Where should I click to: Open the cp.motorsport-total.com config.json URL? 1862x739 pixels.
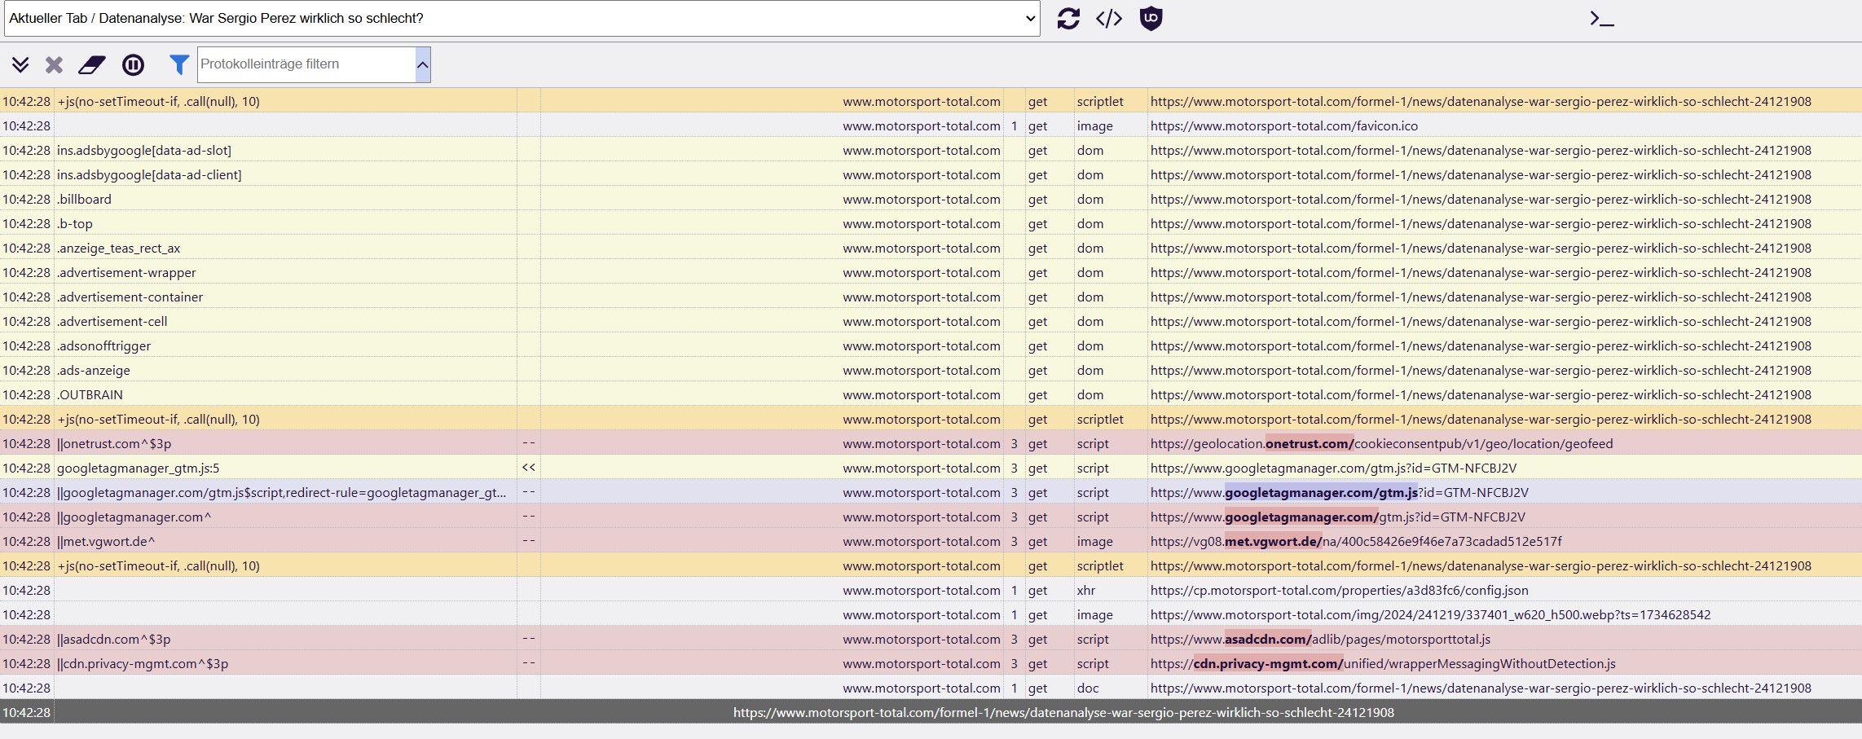click(x=1340, y=590)
